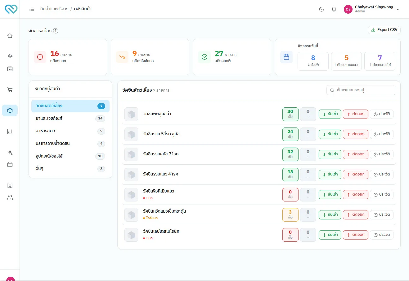This screenshot has width=409, height=281.
Task: Go to สินค้าและบริการ breadcrumb
Action: (54, 9)
